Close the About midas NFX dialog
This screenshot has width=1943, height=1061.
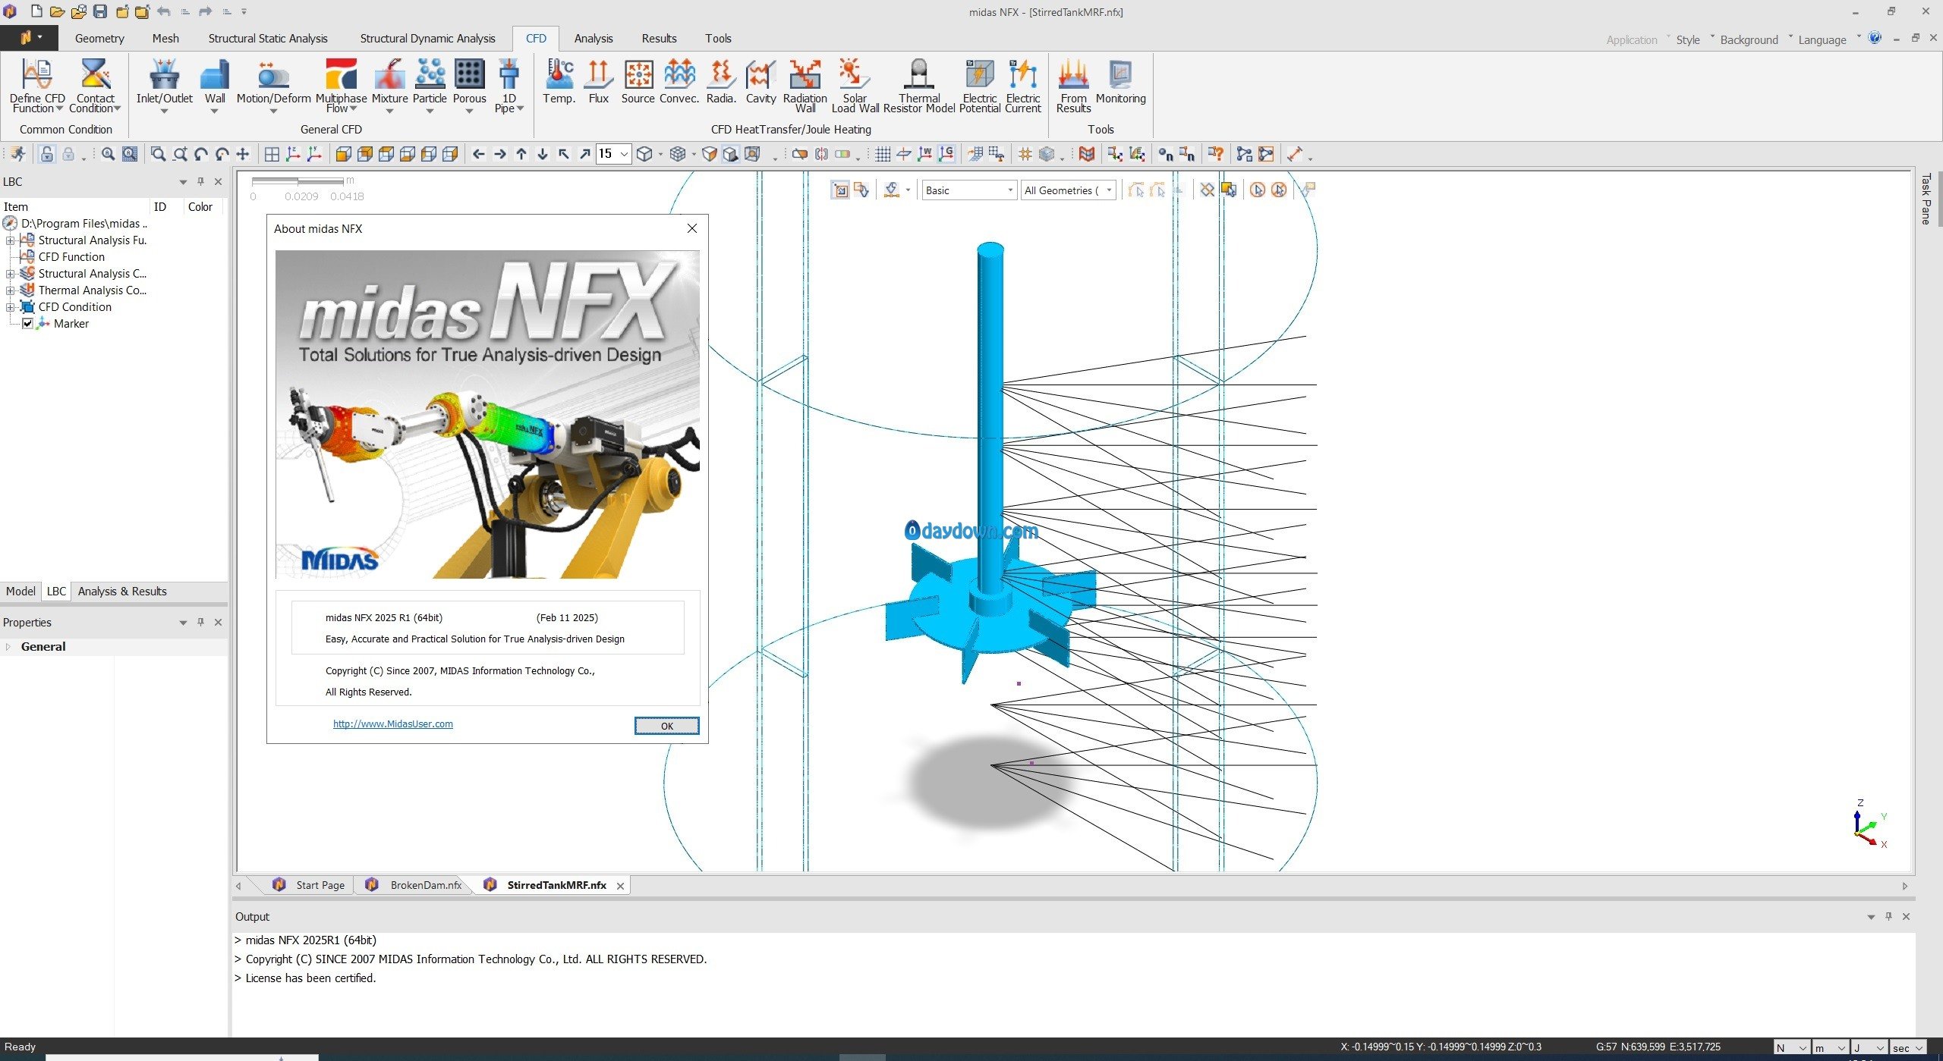point(691,228)
